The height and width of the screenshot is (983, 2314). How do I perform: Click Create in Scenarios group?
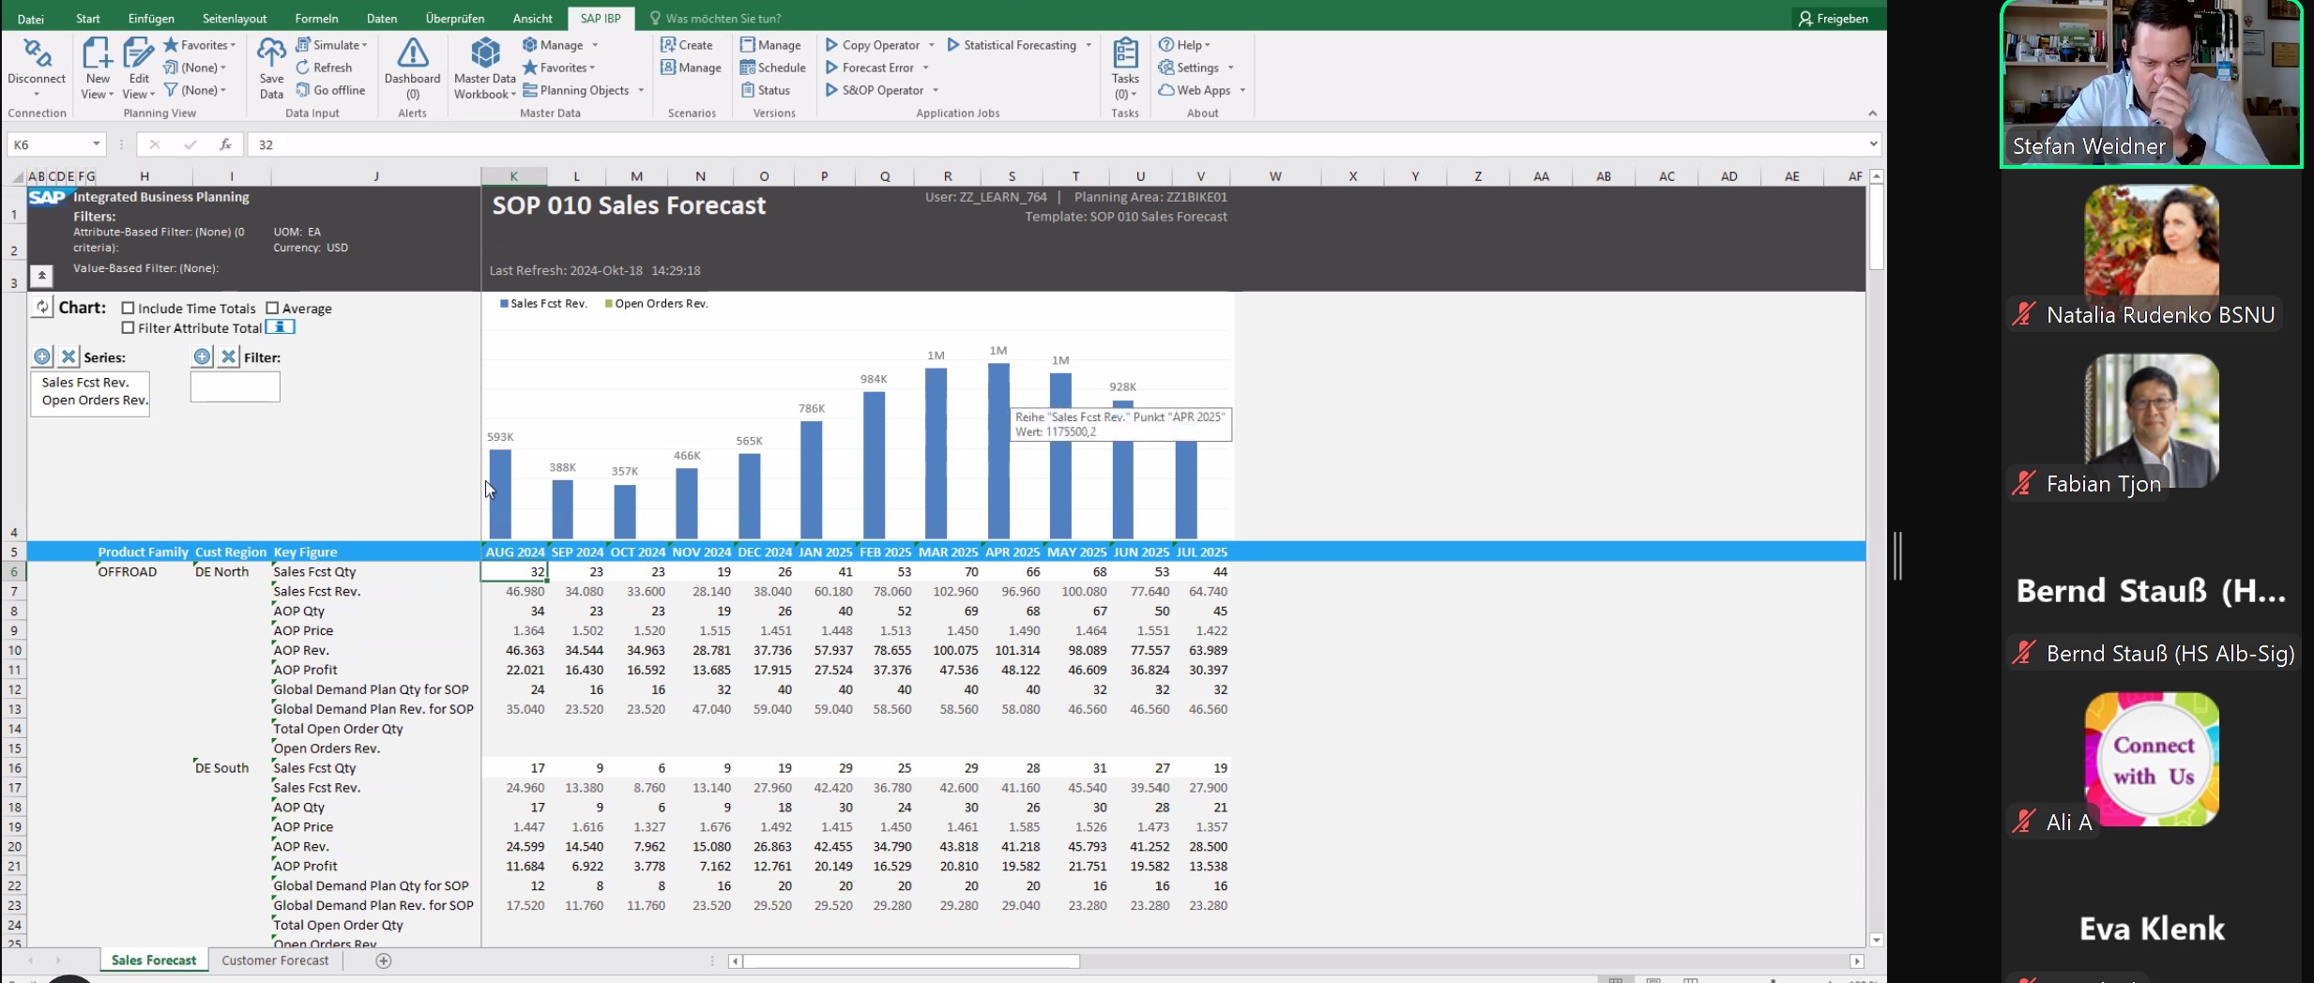point(687,45)
